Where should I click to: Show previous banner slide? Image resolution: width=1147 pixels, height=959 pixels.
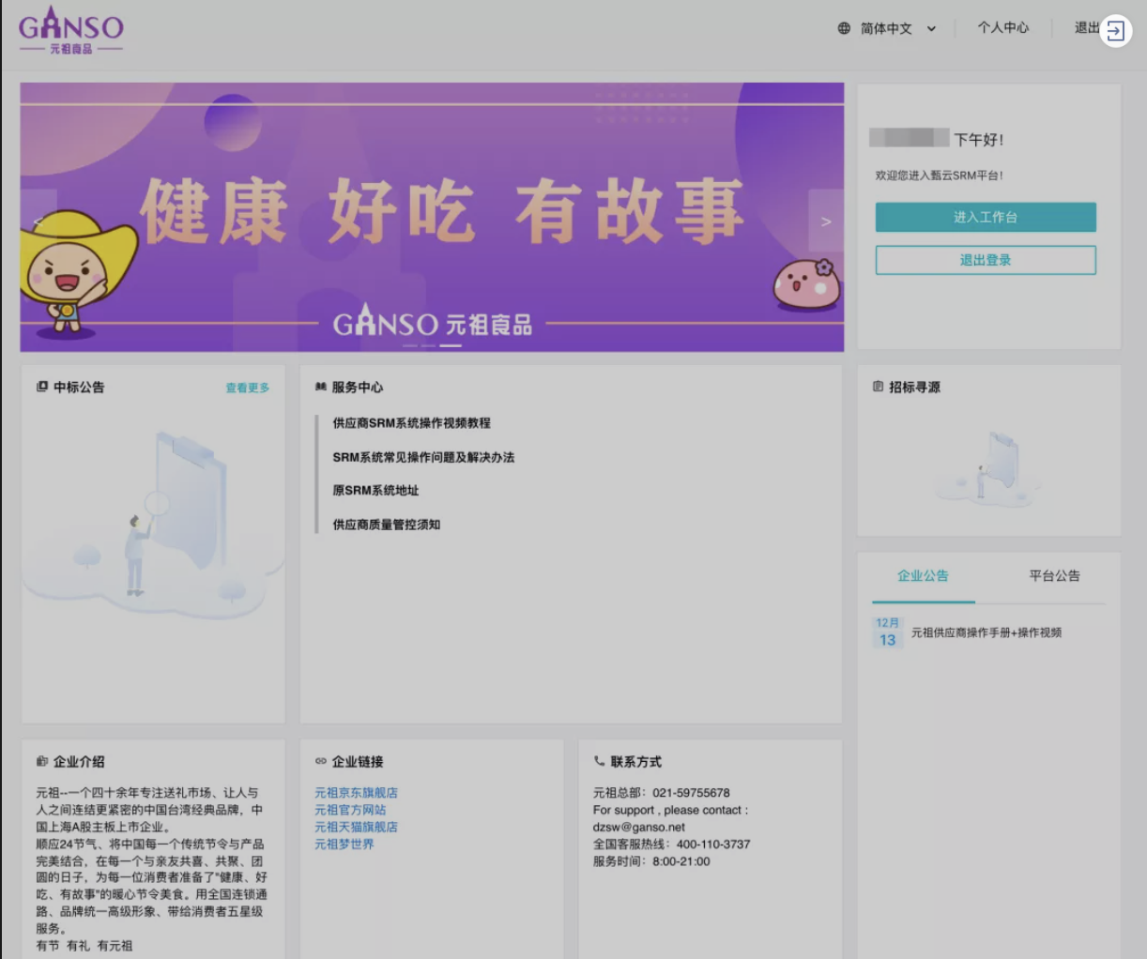click(38, 221)
